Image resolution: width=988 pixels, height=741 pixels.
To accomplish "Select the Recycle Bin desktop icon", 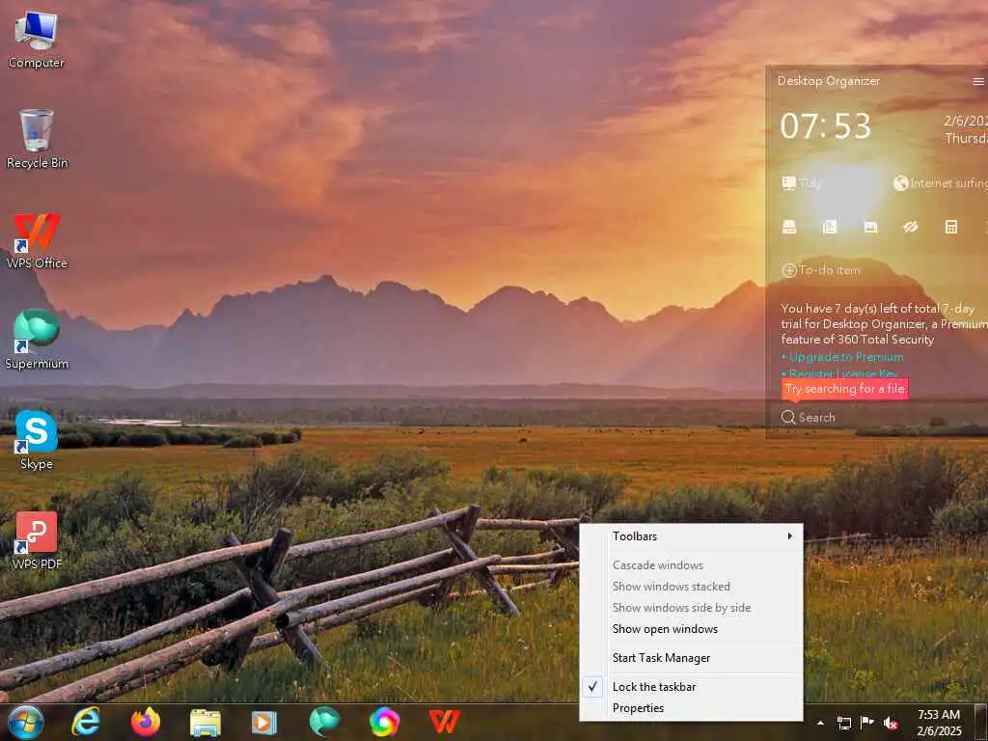I will click(x=37, y=139).
